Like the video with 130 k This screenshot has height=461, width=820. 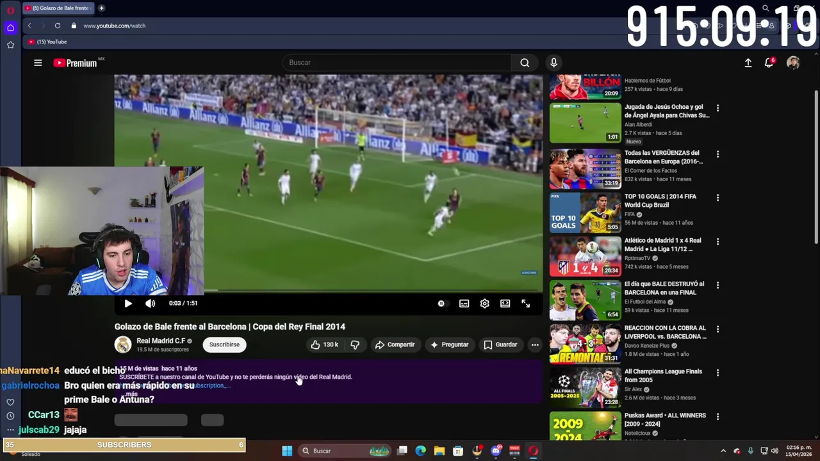pyautogui.click(x=325, y=344)
